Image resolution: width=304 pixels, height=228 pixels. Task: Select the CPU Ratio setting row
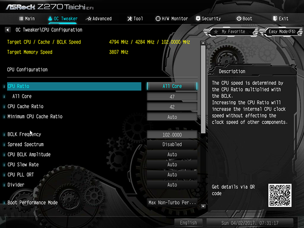coord(74,86)
